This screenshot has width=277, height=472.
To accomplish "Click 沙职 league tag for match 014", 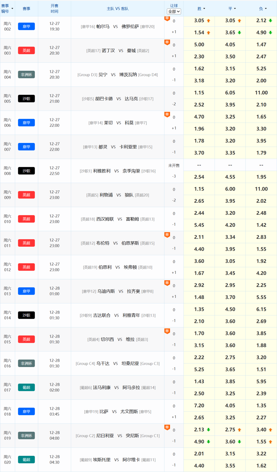I will (26, 315).
